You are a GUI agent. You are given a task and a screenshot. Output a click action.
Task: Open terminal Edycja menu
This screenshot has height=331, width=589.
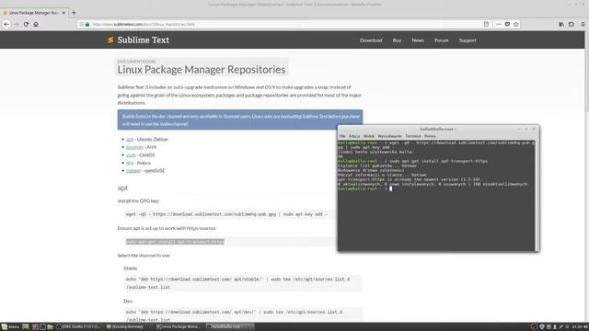tap(354, 136)
